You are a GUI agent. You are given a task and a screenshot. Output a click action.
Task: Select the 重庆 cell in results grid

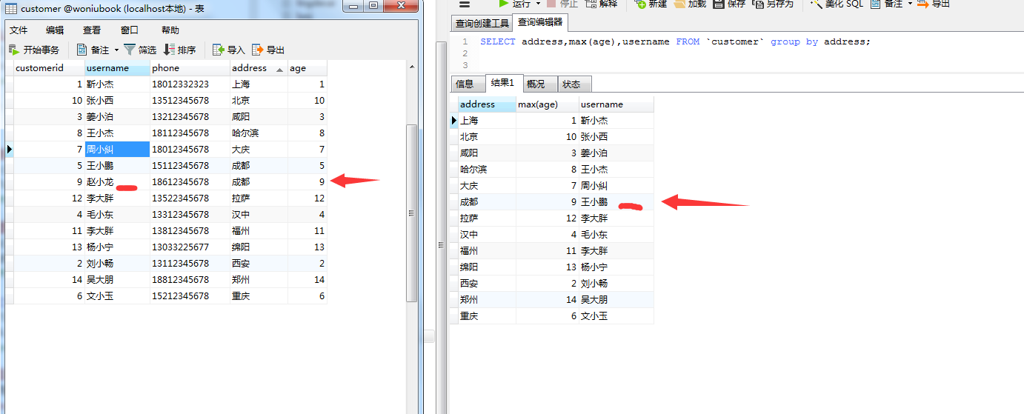click(x=487, y=316)
